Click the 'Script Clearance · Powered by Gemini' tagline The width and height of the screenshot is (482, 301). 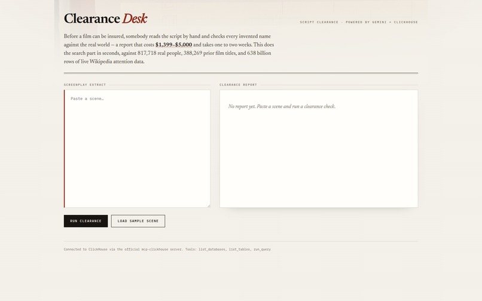pyautogui.click(x=359, y=22)
